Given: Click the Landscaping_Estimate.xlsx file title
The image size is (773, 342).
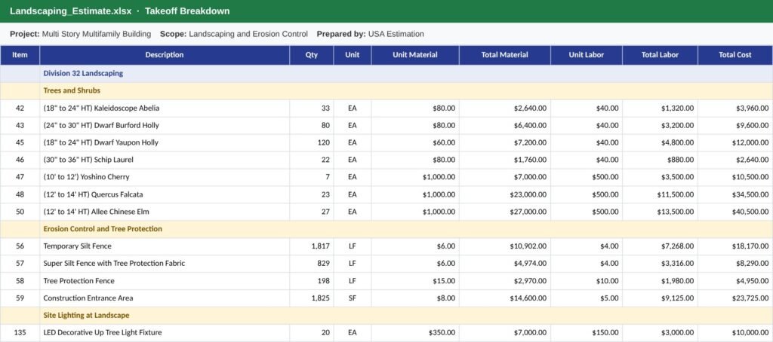Looking at the screenshot, I should pyautogui.click(x=70, y=11).
